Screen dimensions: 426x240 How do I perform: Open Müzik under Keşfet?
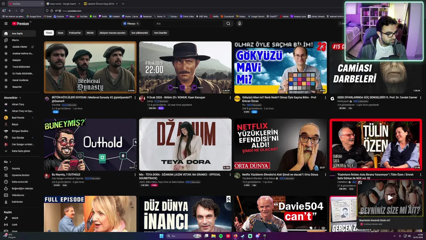pyautogui.click(x=19, y=218)
